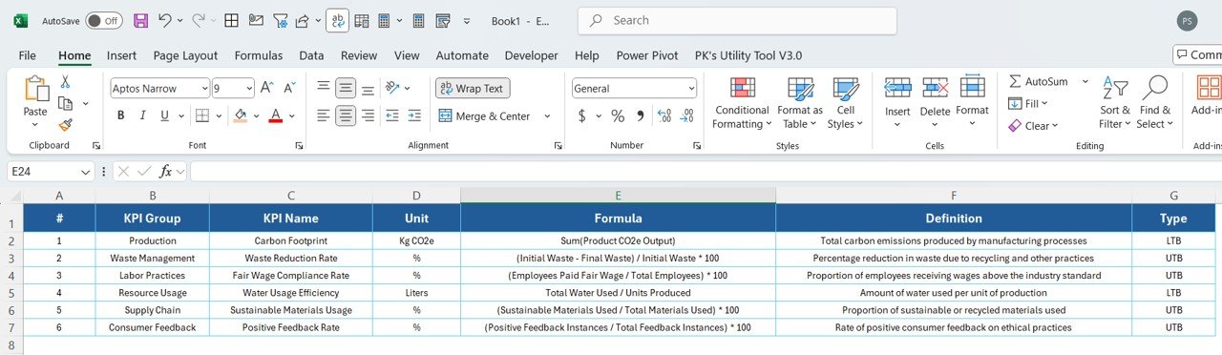Open the font name dropdown
This screenshot has height=355, width=1222.
tap(204, 88)
